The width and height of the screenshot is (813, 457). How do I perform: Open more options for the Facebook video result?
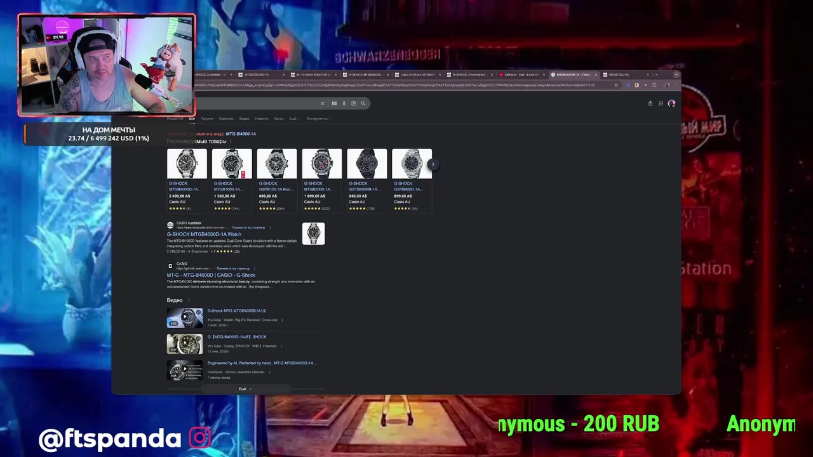pos(269,372)
